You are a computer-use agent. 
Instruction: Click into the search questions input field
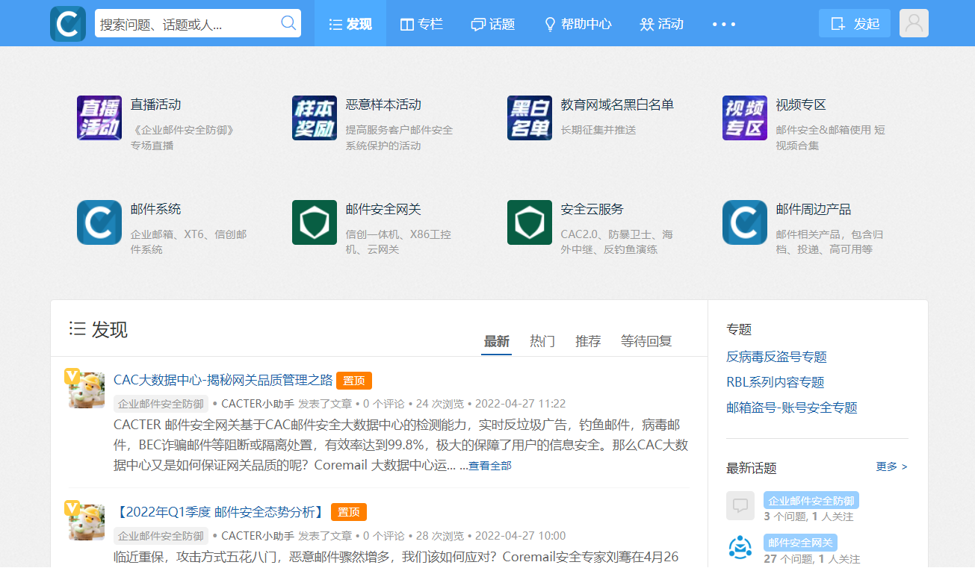(187, 25)
